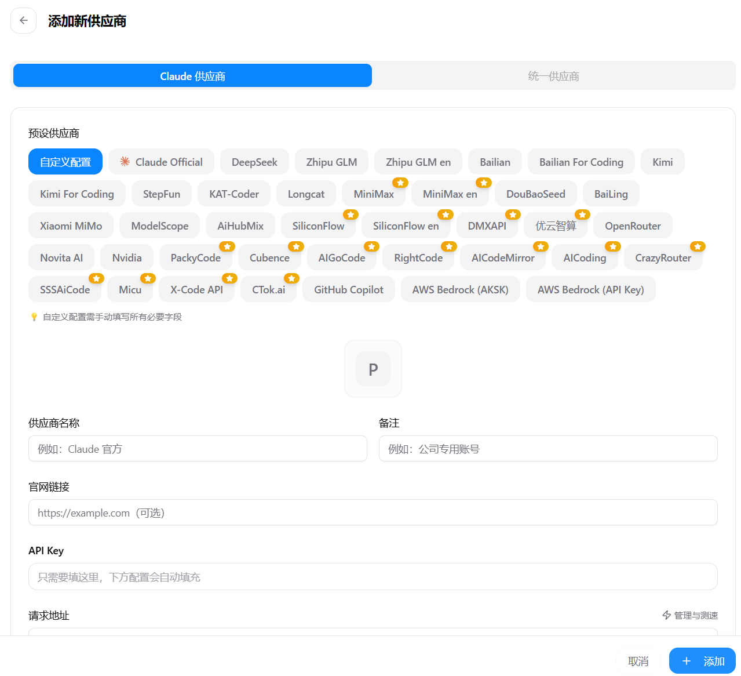The image size is (741, 676).
Task: Click into the API Key field
Action: 373,577
